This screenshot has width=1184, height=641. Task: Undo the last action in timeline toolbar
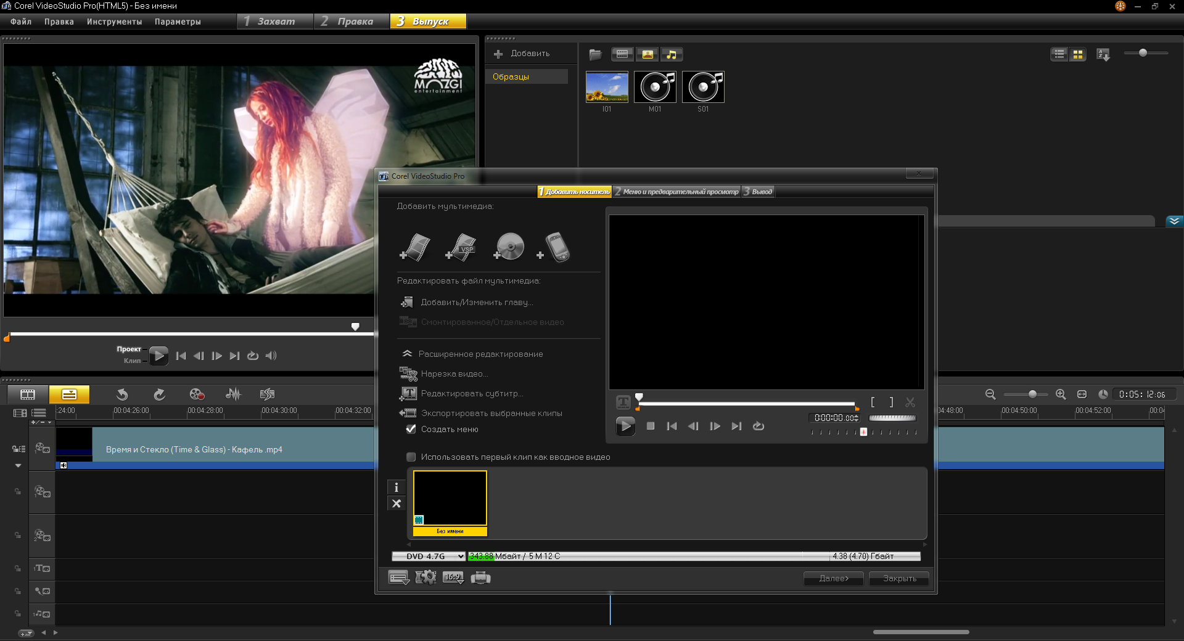pyautogui.click(x=122, y=394)
